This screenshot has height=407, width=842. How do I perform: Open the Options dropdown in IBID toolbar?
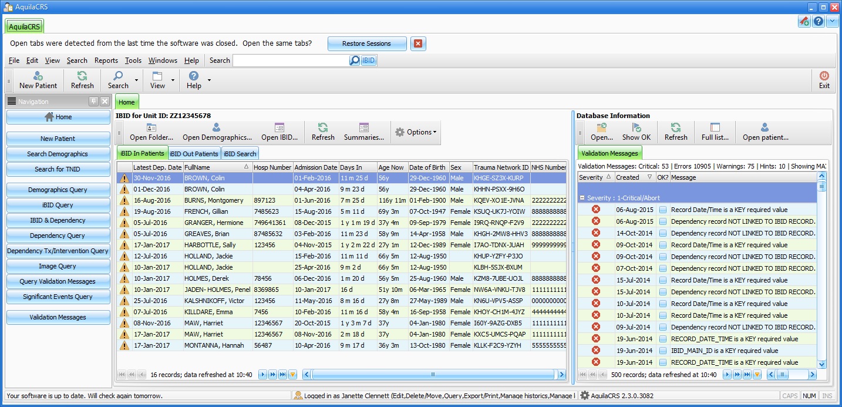click(x=416, y=132)
